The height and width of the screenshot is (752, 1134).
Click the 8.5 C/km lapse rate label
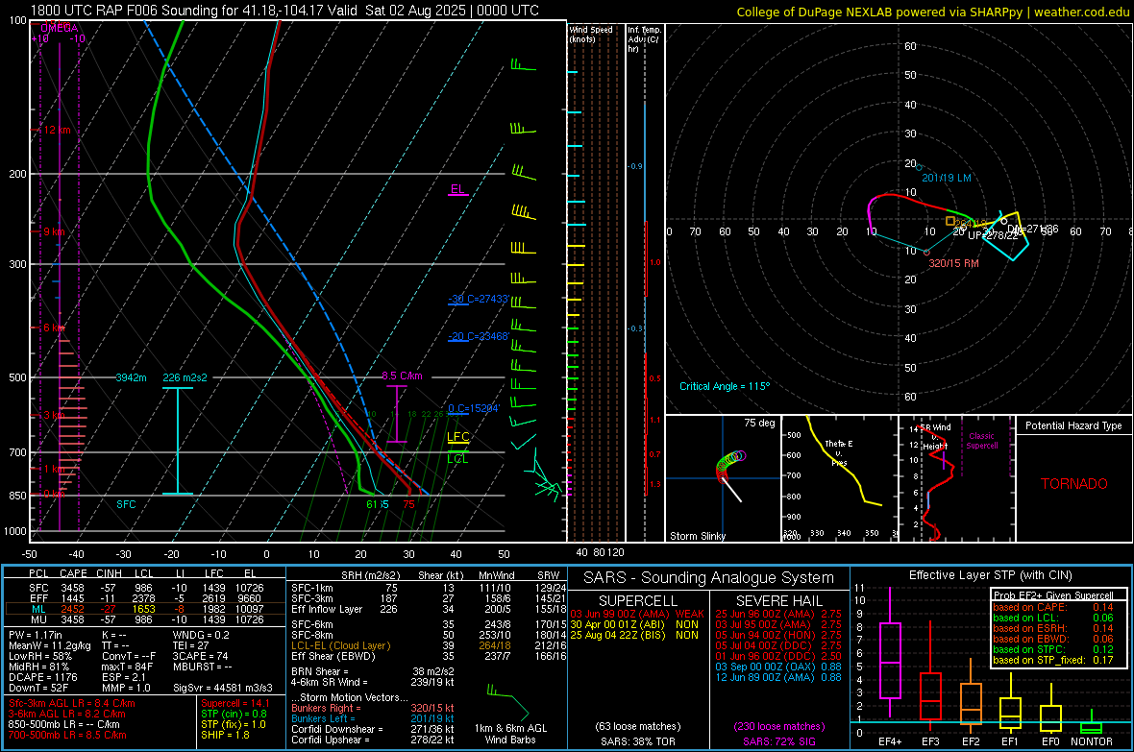(x=402, y=376)
